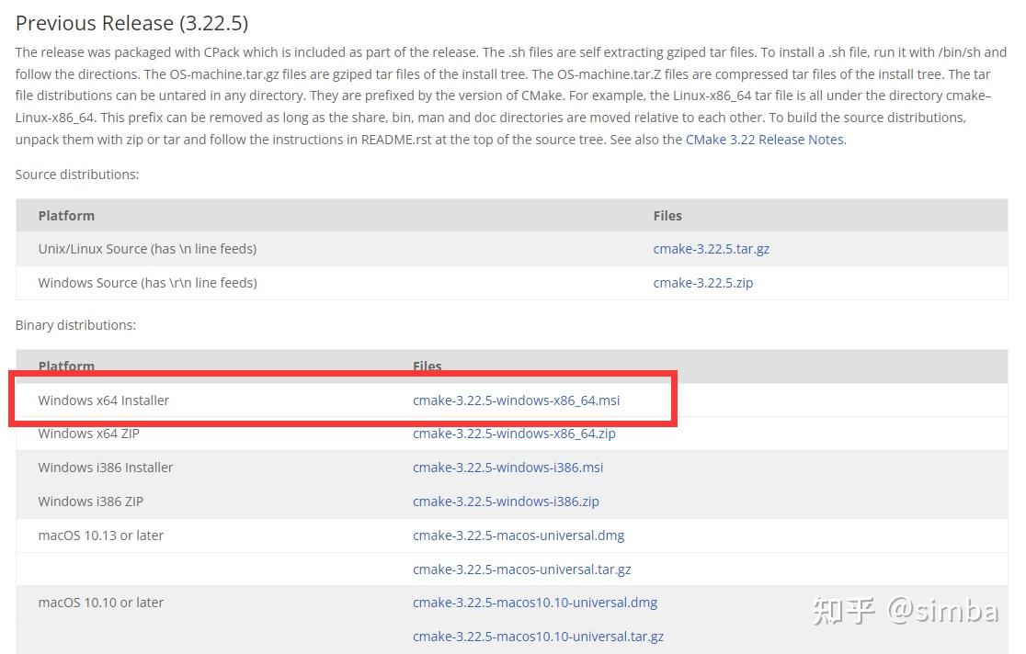The image size is (1026, 654).
Task: Download the Windows i386 Installer msi
Action: (x=507, y=467)
